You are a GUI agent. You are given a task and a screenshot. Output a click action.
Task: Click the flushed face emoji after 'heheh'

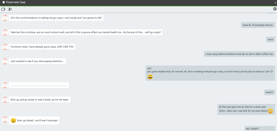270,111
